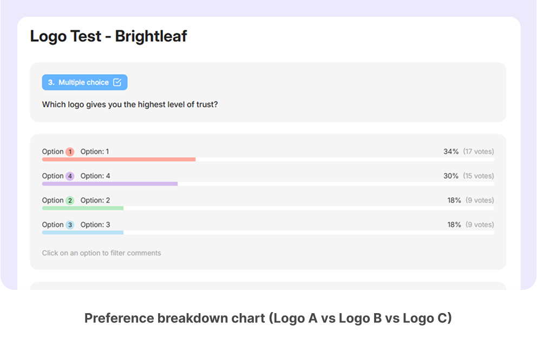This screenshot has height=350, width=537.
Task: Click the trust question text
Action: coord(130,105)
